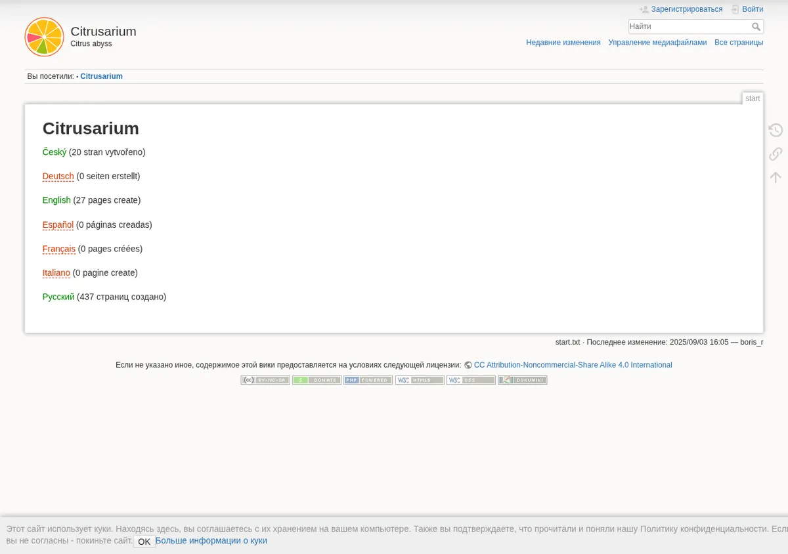788x554 pixels.
Task: Click the W3C CSS badge
Action: pos(471,380)
